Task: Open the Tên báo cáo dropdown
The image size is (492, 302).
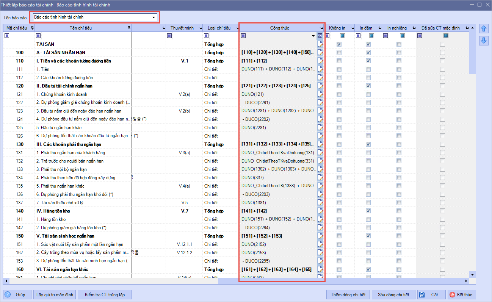Action: 154,17
